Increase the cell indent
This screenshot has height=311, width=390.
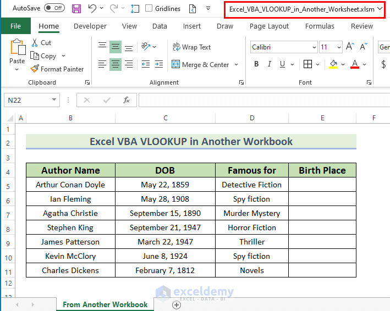(x=159, y=64)
